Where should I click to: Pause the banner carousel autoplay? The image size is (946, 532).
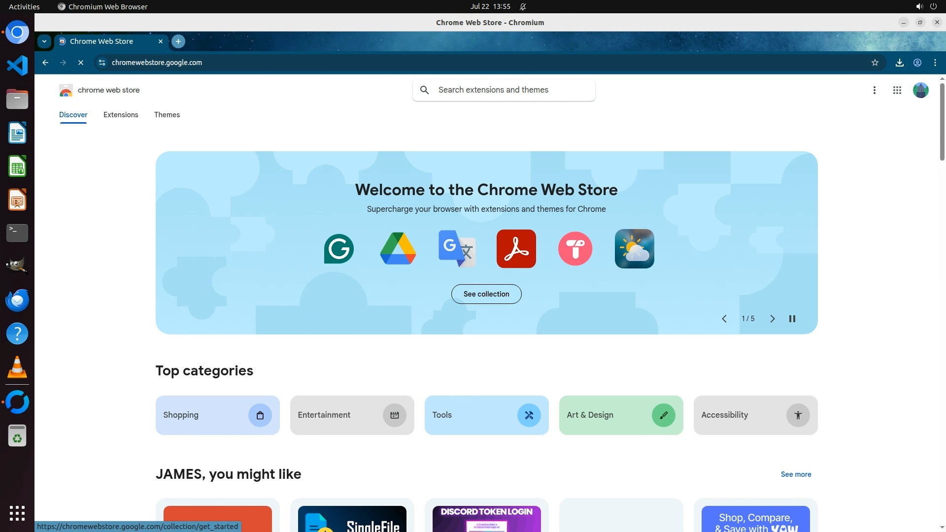click(792, 319)
